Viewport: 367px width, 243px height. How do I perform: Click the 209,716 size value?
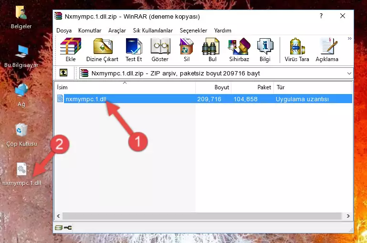pos(209,99)
